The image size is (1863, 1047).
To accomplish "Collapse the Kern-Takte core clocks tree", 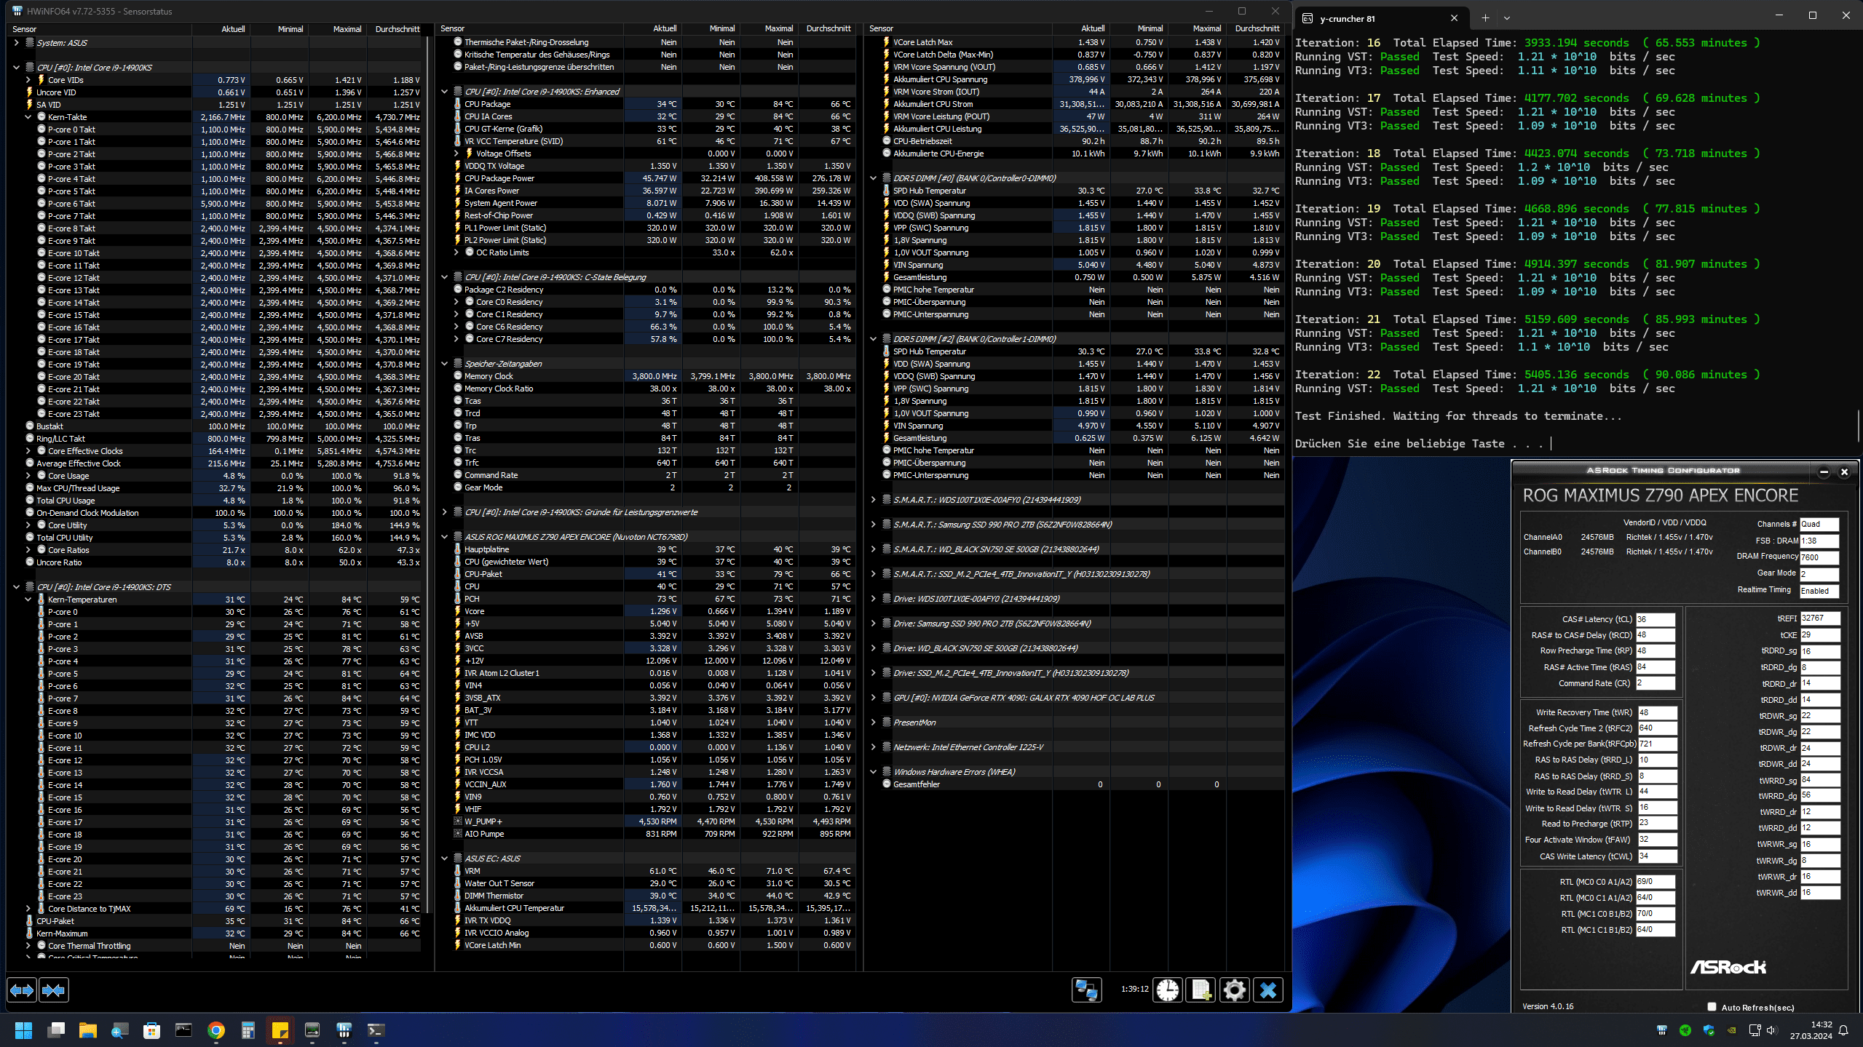I will pyautogui.click(x=28, y=117).
